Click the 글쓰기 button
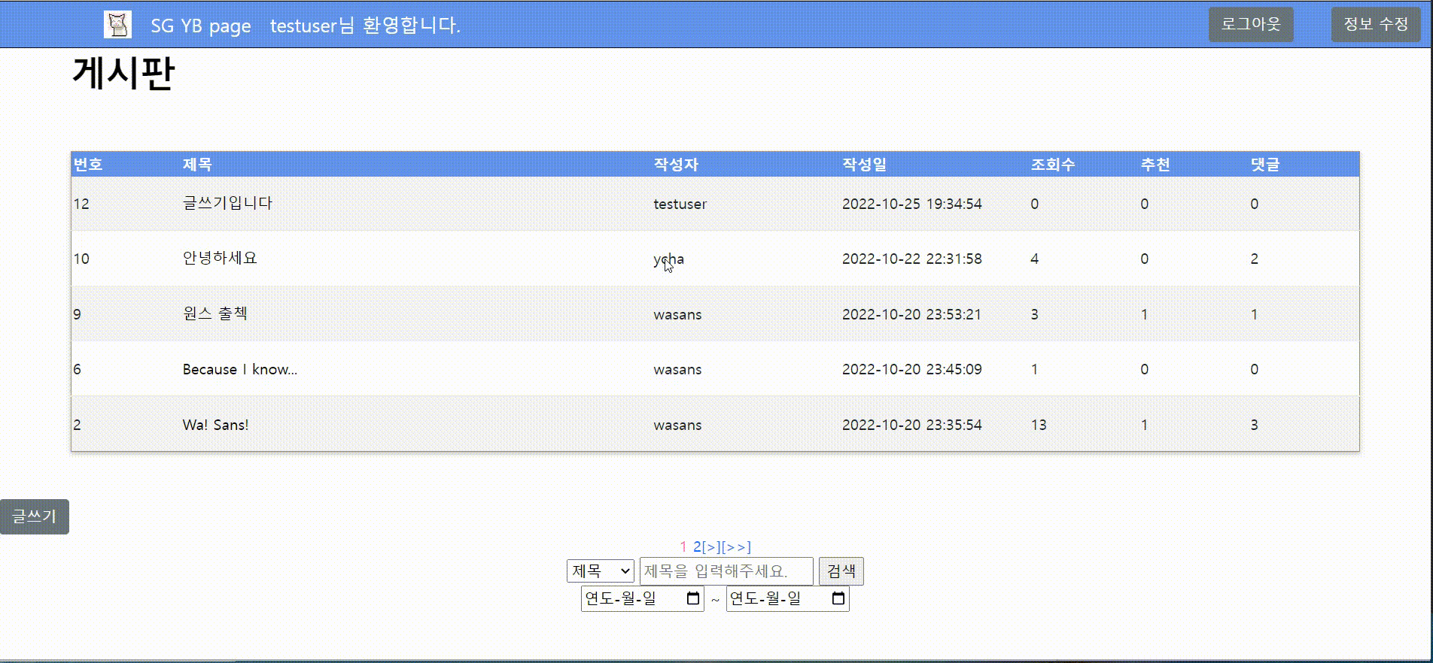Image resolution: width=1433 pixels, height=663 pixels. (35, 516)
